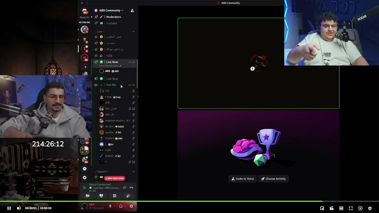Turn on camera in voice panel
Screen dimensions: 379x213
(x=88, y=196)
